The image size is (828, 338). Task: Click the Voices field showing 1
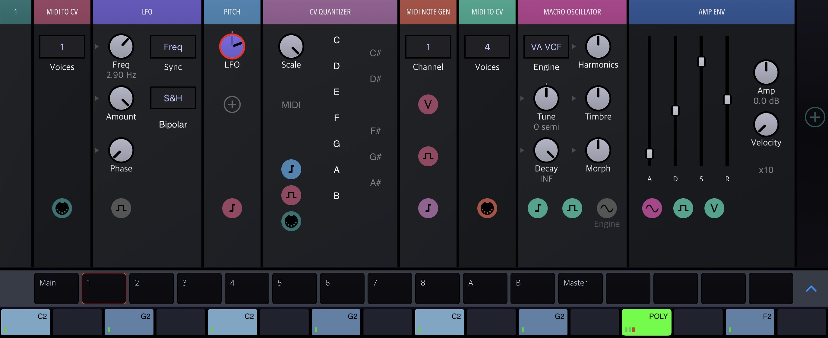coord(62,47)
